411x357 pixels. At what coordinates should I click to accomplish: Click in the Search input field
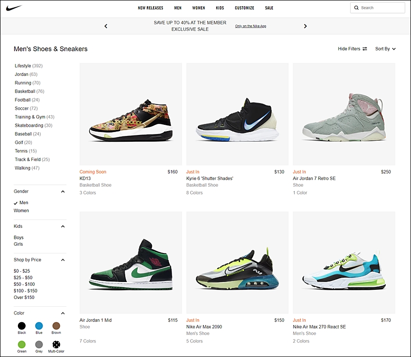tap(378, 8)
